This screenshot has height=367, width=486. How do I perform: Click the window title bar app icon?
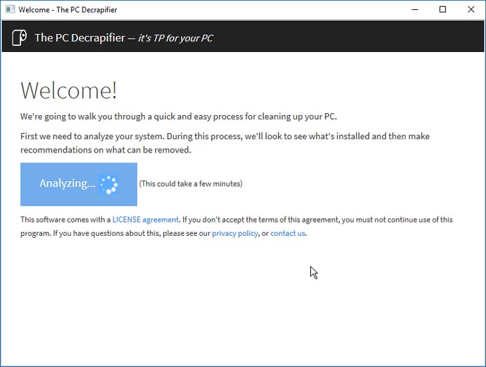pos(10,9)
